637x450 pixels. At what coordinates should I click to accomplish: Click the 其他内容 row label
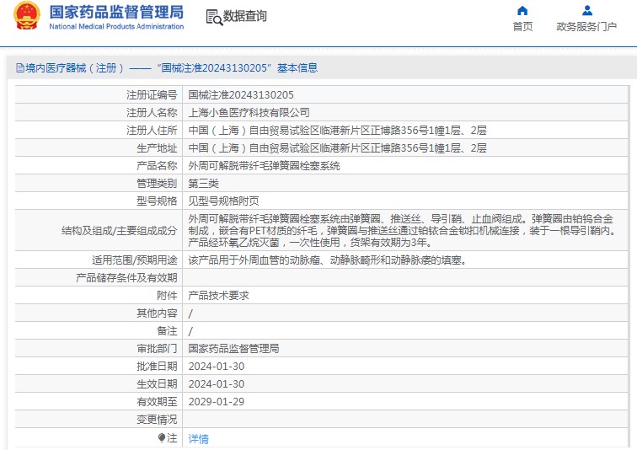(157, 313)
